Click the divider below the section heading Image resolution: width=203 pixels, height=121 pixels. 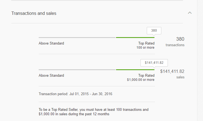click(x=97, y=23)
